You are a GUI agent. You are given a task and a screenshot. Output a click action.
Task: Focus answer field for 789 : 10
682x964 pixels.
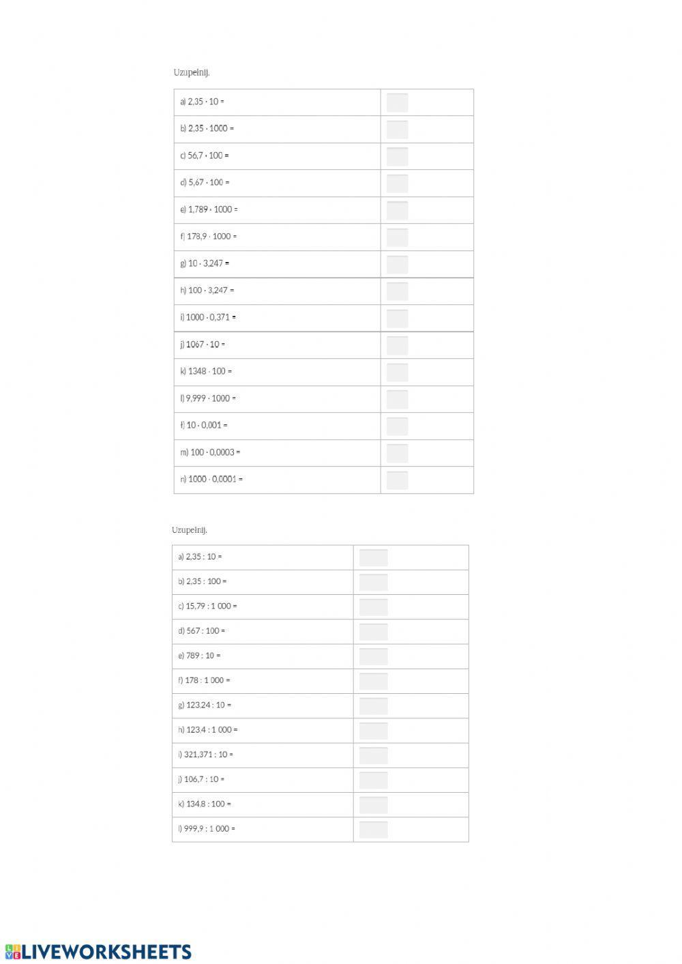click(x=373, y=656)
